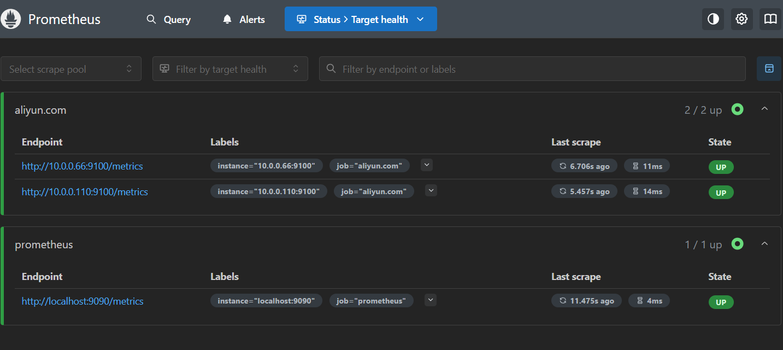Open the http://10.0.0.110:9100/metrics link
Image resolution: width=783 pixels, height=350 pixels.
pyautogui.click(x=85, y=192)
